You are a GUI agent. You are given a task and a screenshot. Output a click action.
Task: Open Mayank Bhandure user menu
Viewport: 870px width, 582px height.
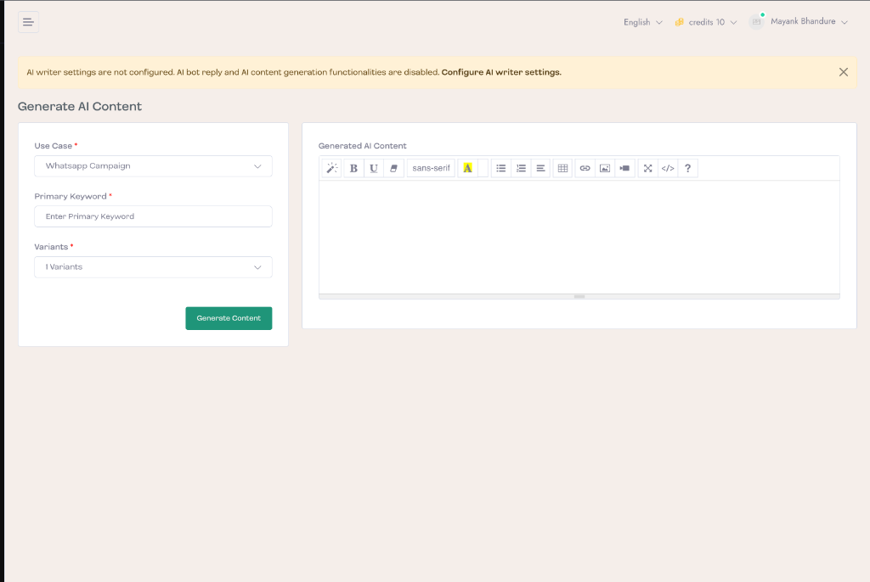coord(809,21)
